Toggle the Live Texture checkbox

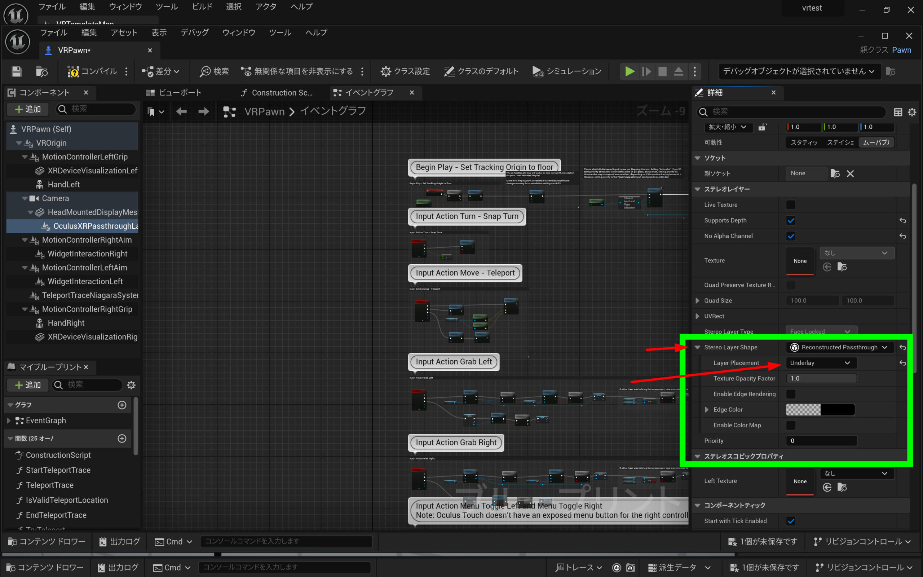(791, 205)
